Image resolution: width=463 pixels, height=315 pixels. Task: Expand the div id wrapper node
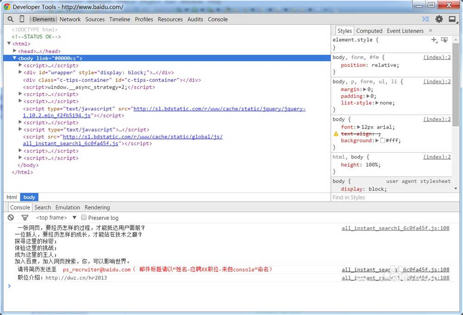20,72
